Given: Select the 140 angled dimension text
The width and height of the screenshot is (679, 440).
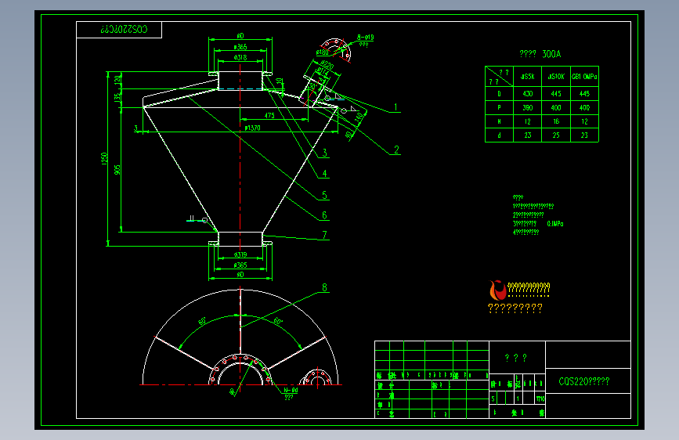Looking at the screenshot, I should point(359,117).
